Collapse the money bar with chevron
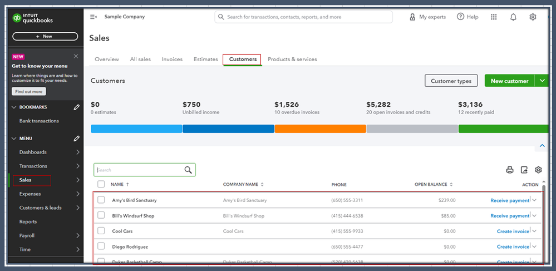 [542, 145]
